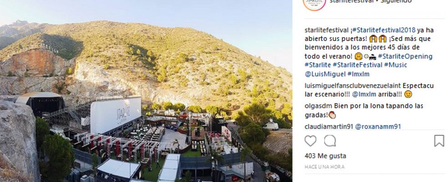Visit olgasdm commenter profile

pyautogui.click(x=318, y=106)
